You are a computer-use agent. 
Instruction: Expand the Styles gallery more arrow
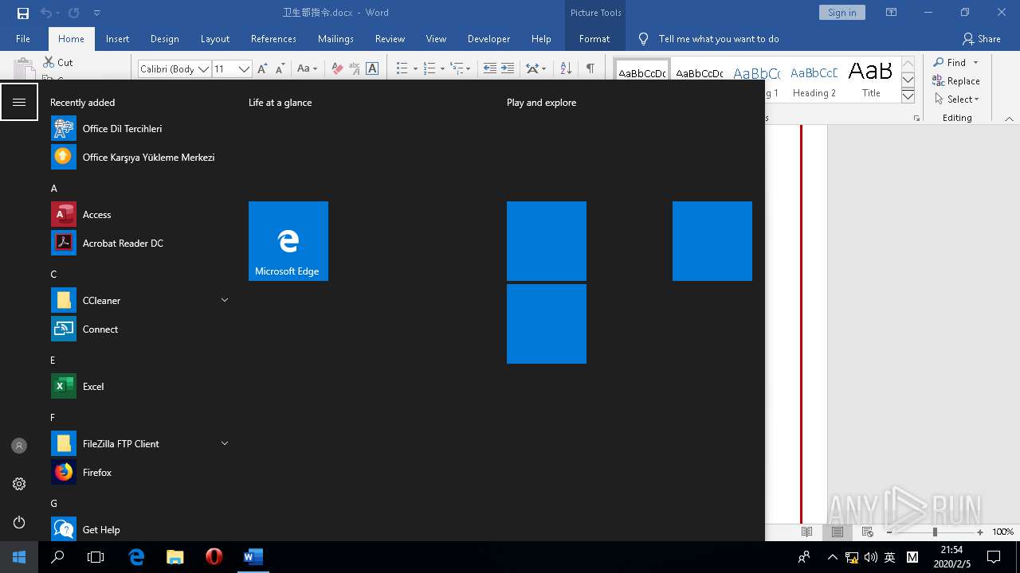tap(908, 96)
